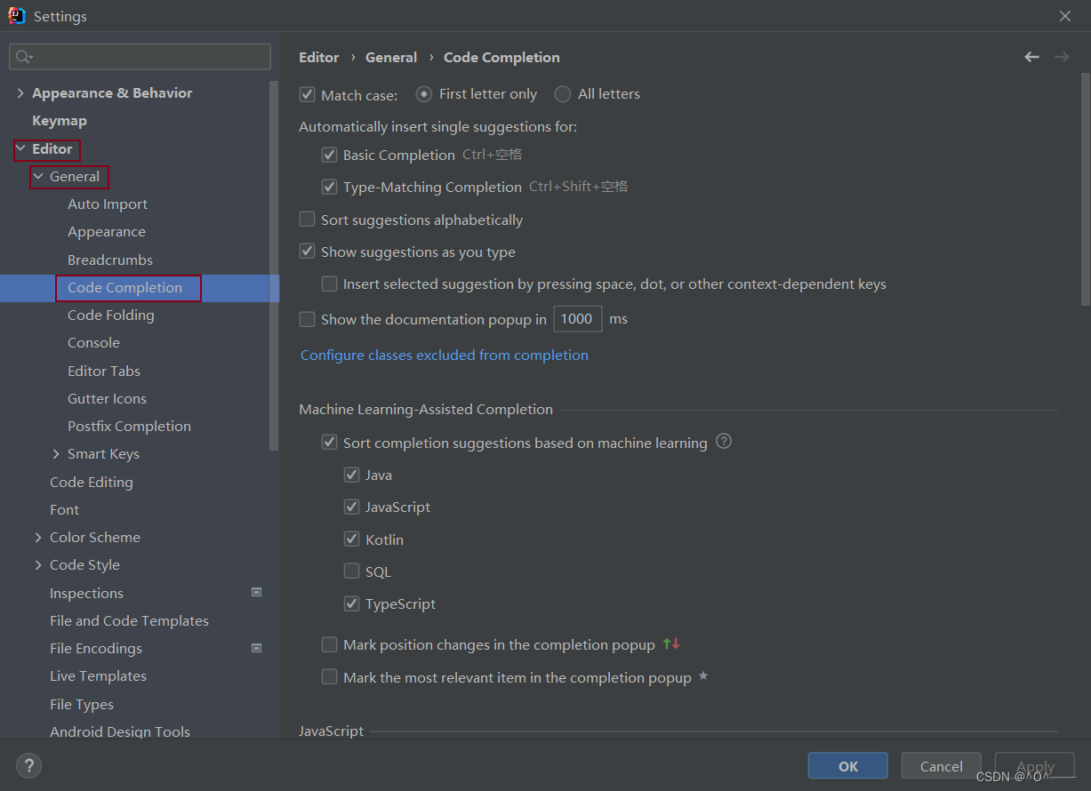Focus the settings search field
1091x791 pixels.
[140, 57]
